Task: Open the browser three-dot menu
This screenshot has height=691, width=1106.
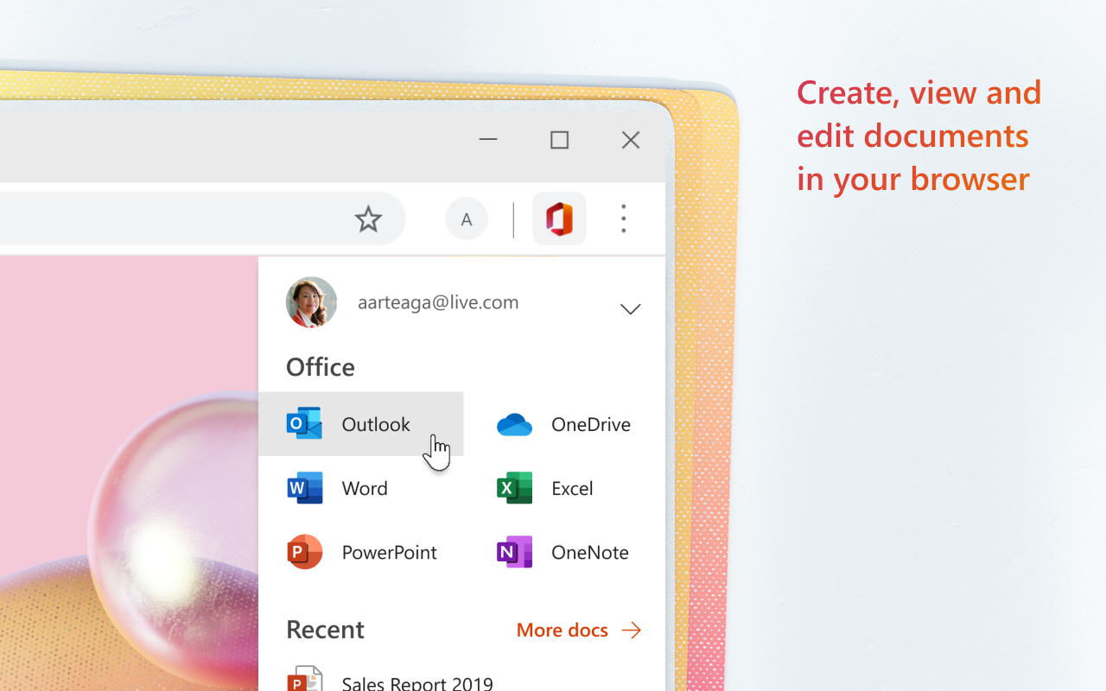Action: pyautogui.click(x=623, y=219)
